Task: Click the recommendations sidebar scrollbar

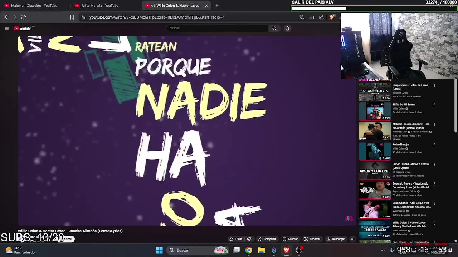Action: [x=455, y=106]
